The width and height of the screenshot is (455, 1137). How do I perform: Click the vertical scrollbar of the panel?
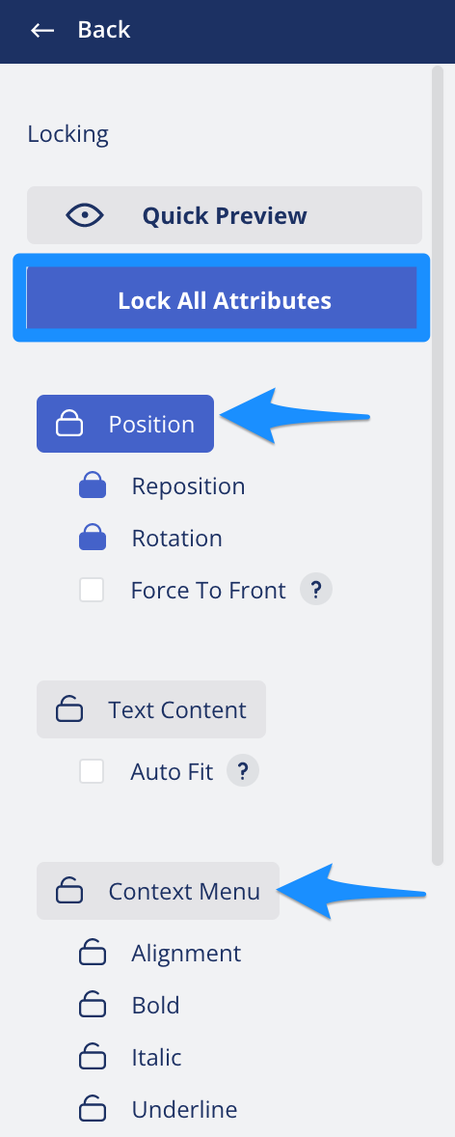437,465
